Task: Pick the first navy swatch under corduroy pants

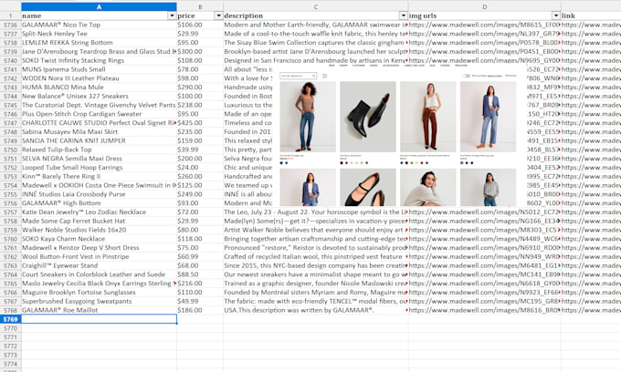Action: click(x=402, y=163)
